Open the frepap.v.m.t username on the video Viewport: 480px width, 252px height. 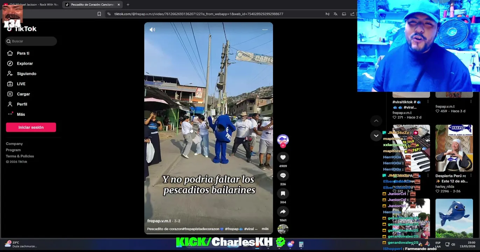(159, 221)
